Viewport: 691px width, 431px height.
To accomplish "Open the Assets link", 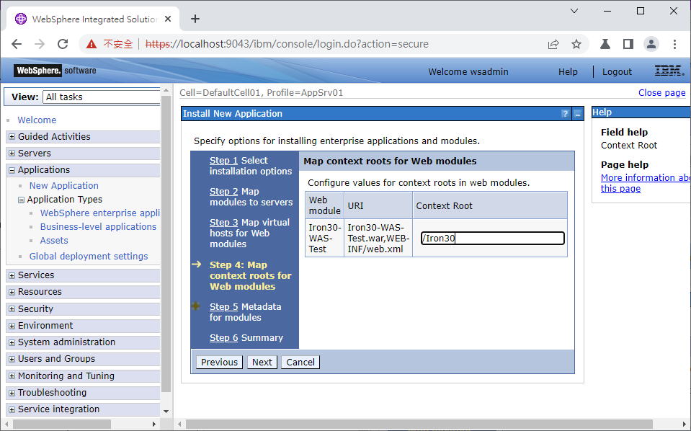I will click(54, 240).
